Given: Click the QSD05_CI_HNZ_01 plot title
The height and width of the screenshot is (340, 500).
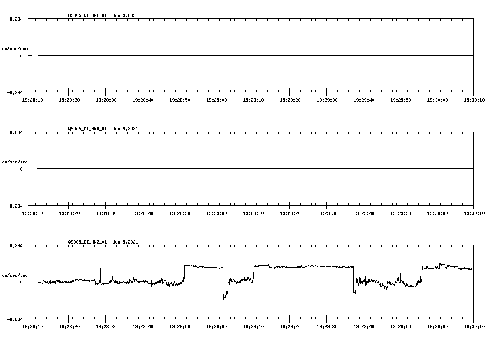Looking at the screenshot, I should [103, 242].
